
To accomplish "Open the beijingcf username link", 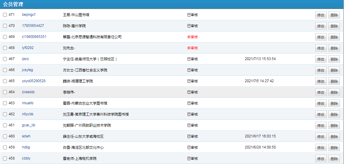I will 29,15.
